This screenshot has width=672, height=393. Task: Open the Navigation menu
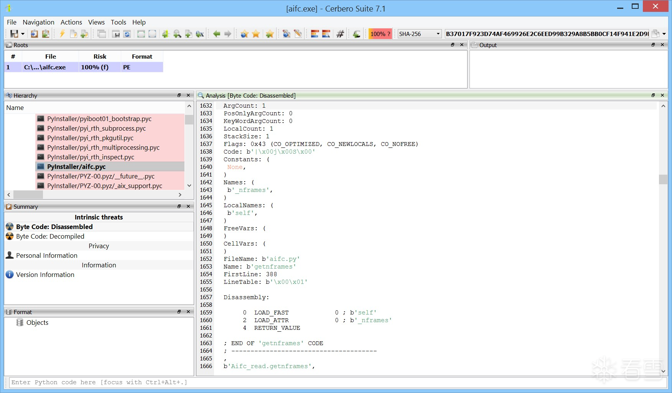coord(38,22)
